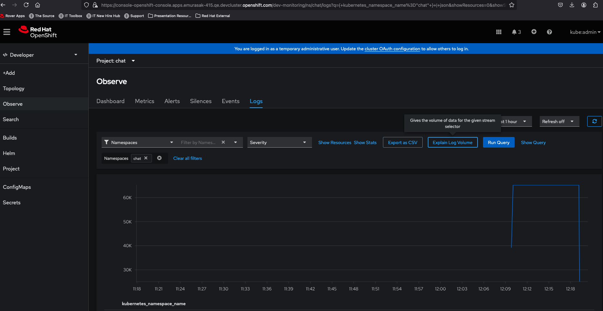Remove the chat namespace filter chip
The height and width of the screenshot is (311, 603).
(x=146, y=158)
